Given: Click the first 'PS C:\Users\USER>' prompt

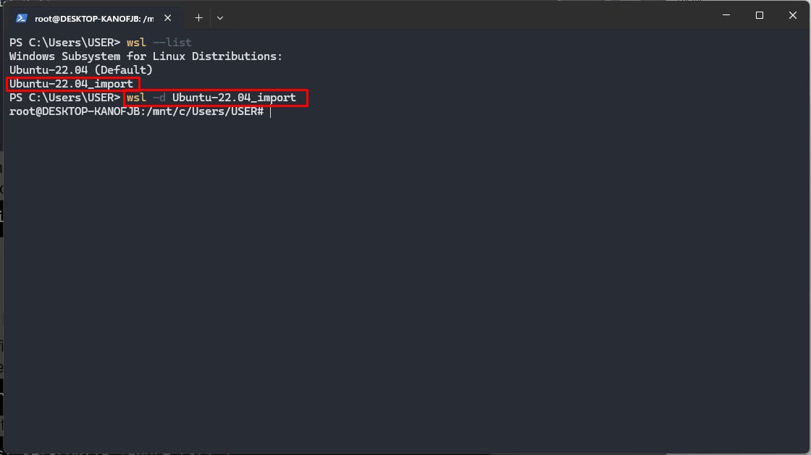Looking at the screenshot, I should point(64,43).
